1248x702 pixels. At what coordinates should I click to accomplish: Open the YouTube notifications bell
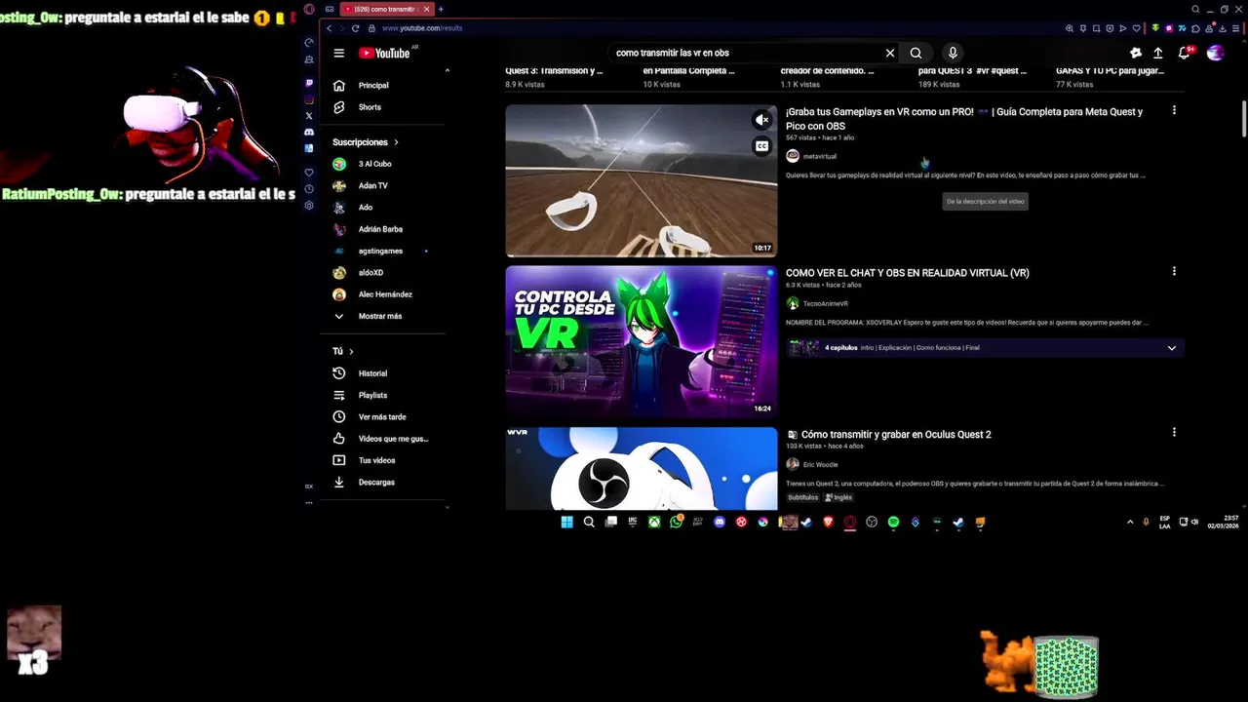pyautogui.click(x=1184, y=53)
